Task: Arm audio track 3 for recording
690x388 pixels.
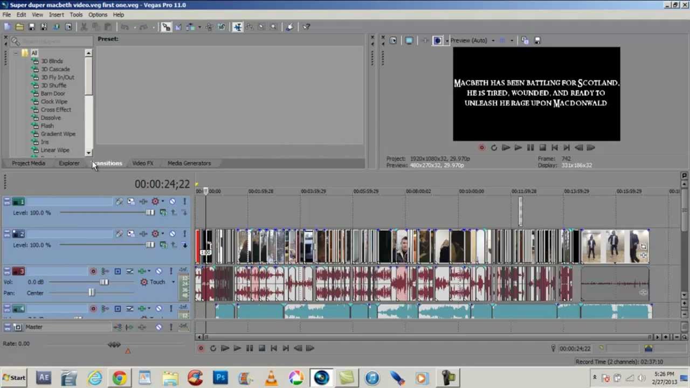Action: tap(93, 271)
